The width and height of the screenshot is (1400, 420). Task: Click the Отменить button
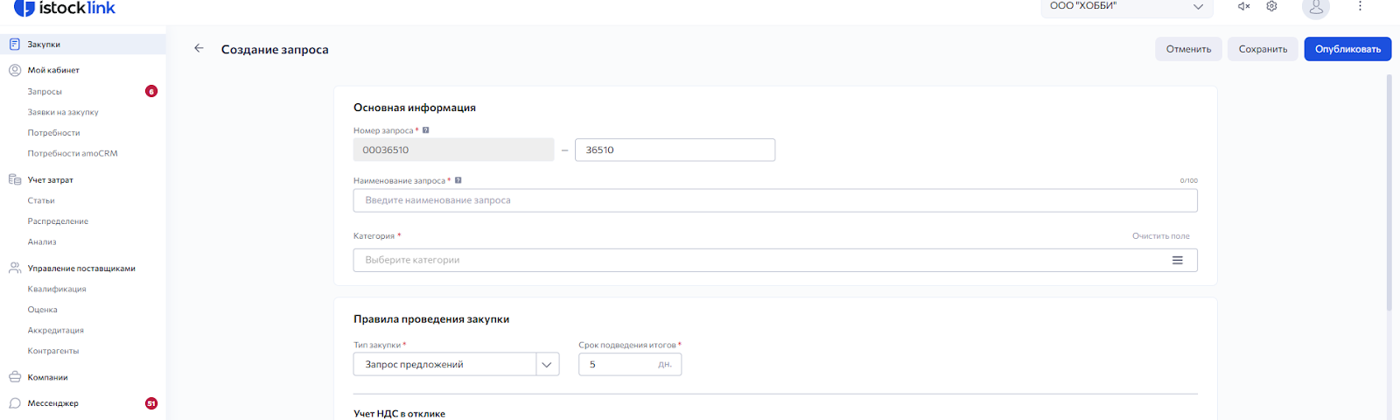[1188, 49]
